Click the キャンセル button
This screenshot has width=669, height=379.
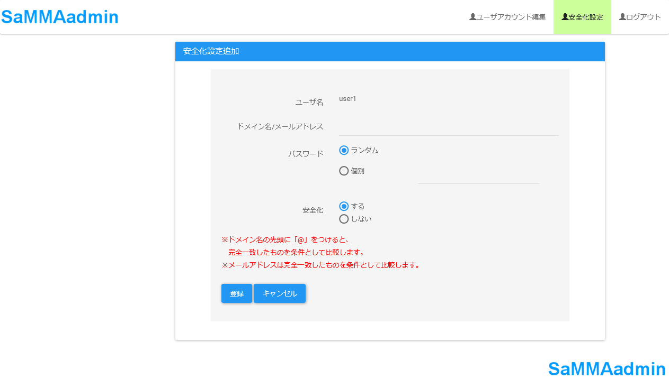pos(280,293)
